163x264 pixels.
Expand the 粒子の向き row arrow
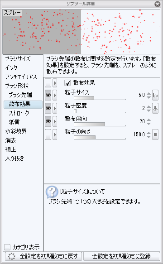[x=55, y=134]
